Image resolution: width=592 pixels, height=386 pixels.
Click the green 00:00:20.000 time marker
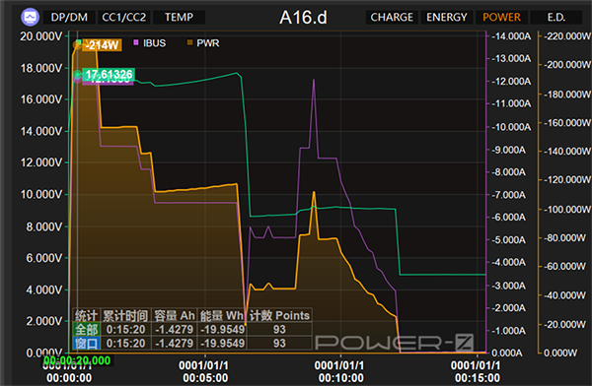tap(77, 360)
